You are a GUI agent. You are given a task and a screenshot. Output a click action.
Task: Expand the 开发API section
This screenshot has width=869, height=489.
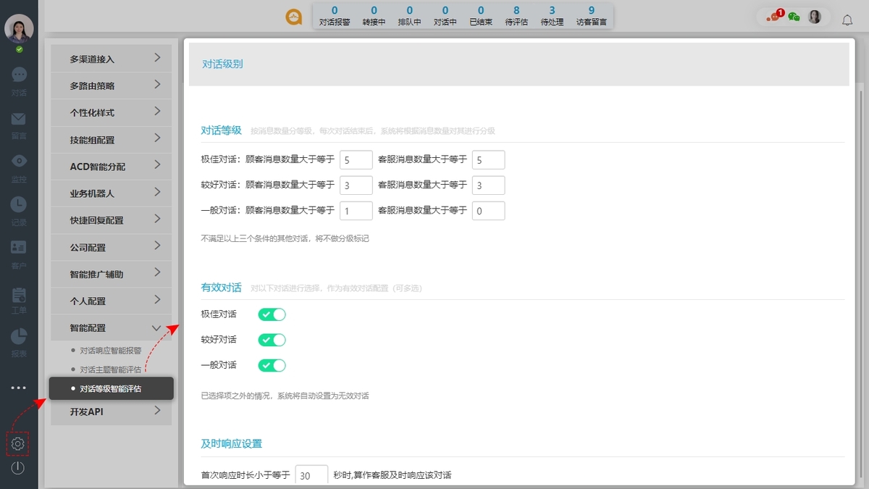(x=110, y=411)
